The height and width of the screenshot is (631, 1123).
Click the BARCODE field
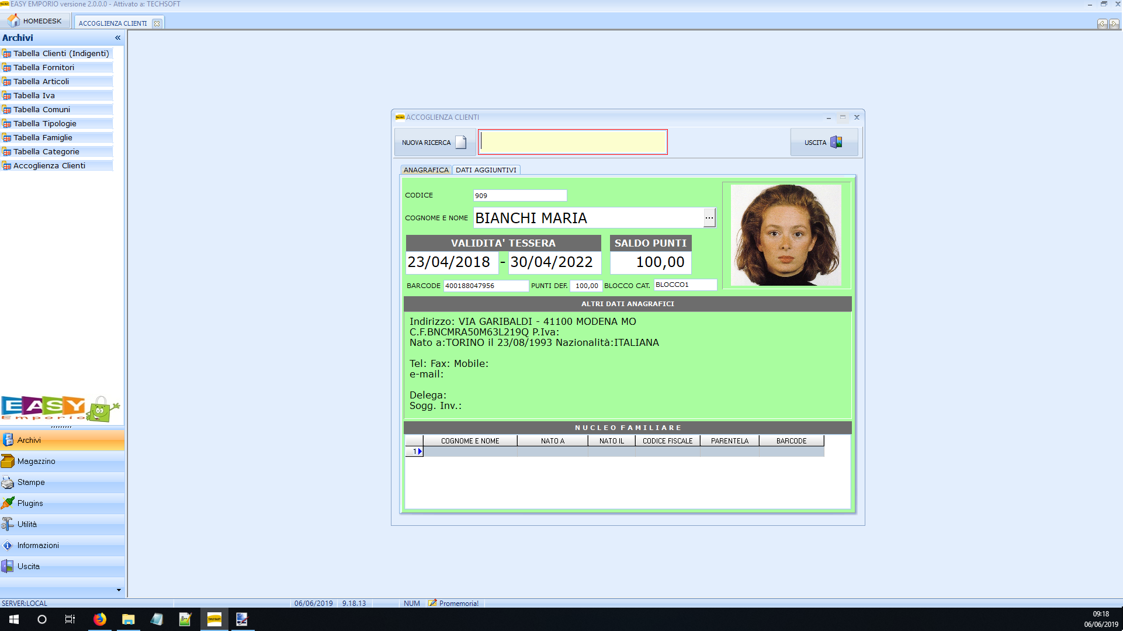[486, 286]
